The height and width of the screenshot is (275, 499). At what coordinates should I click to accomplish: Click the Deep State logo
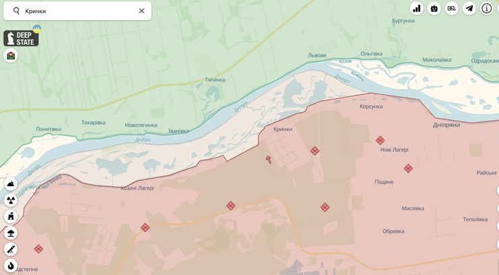(21, 38)
